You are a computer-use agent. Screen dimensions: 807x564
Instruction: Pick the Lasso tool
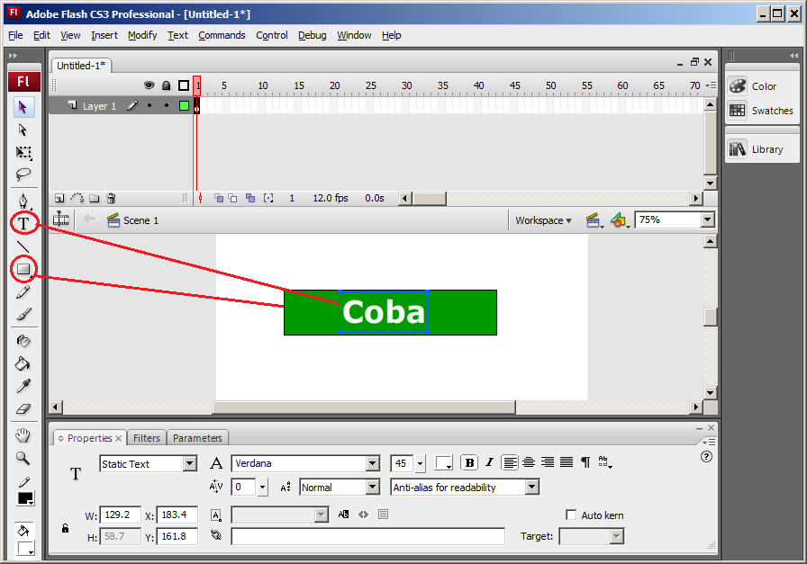tap(23, 175)
